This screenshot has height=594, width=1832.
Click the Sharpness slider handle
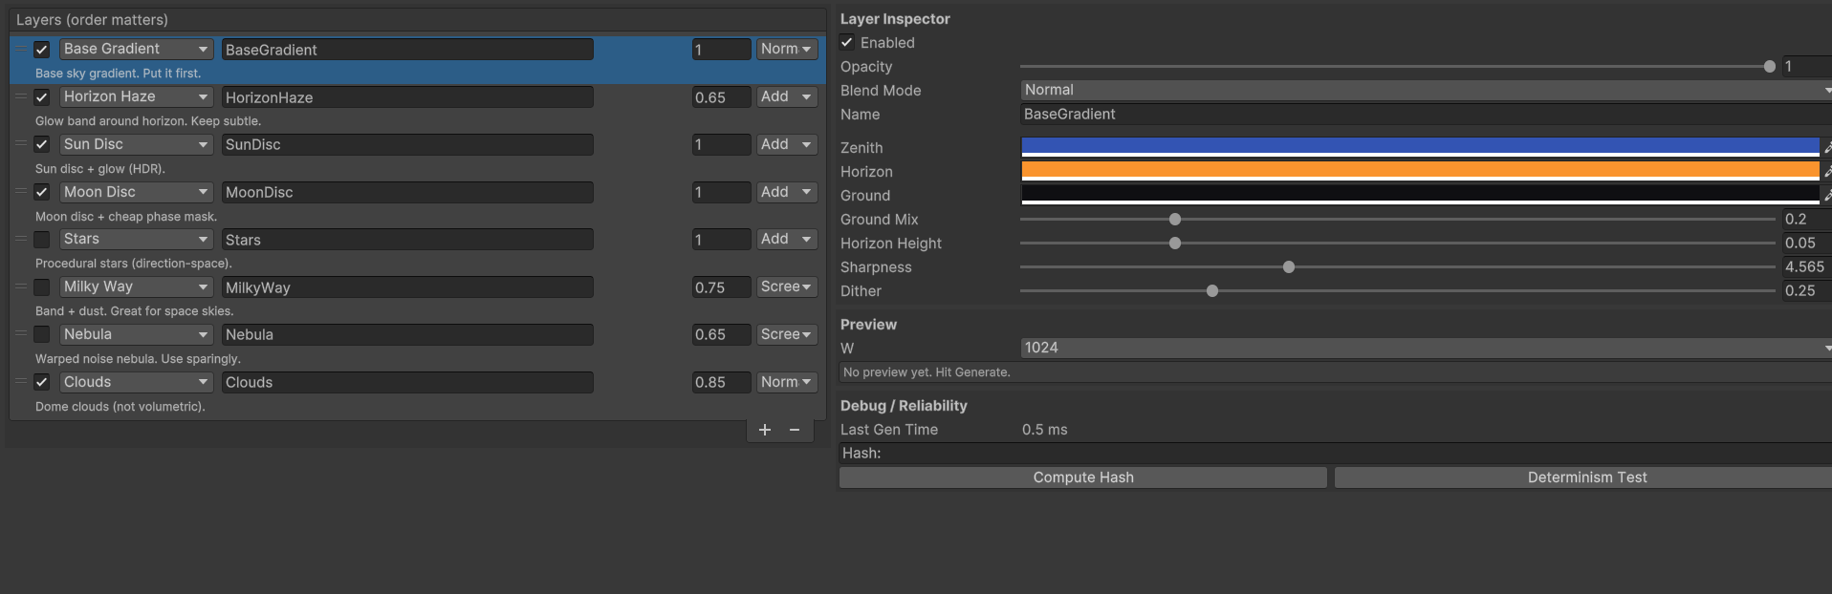coord(1289,267)
